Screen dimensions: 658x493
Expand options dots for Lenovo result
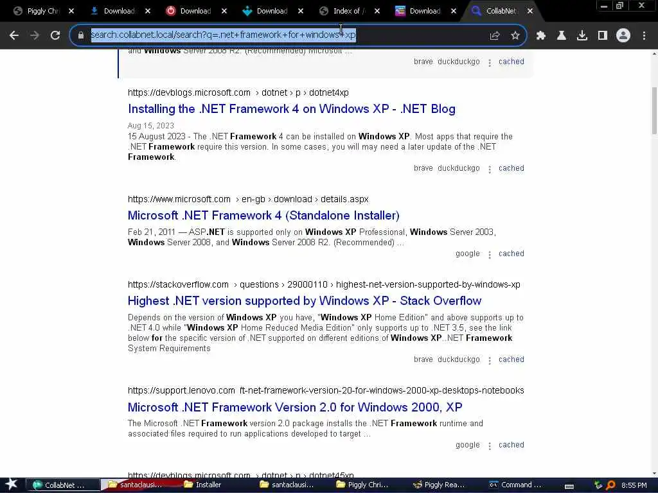(x=489, y=445)
